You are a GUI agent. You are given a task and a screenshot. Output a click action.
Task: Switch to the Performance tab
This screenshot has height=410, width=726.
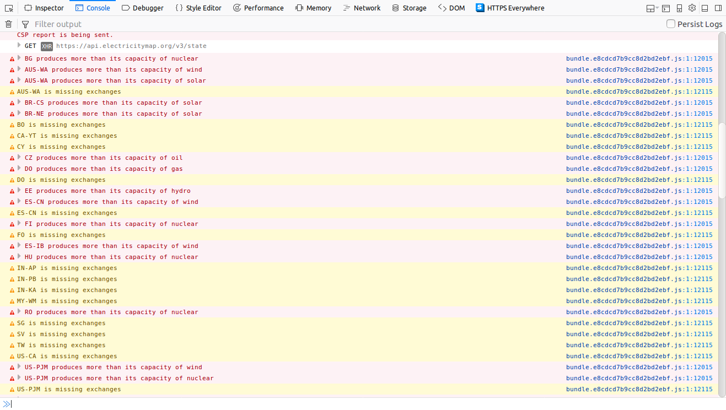258,8
